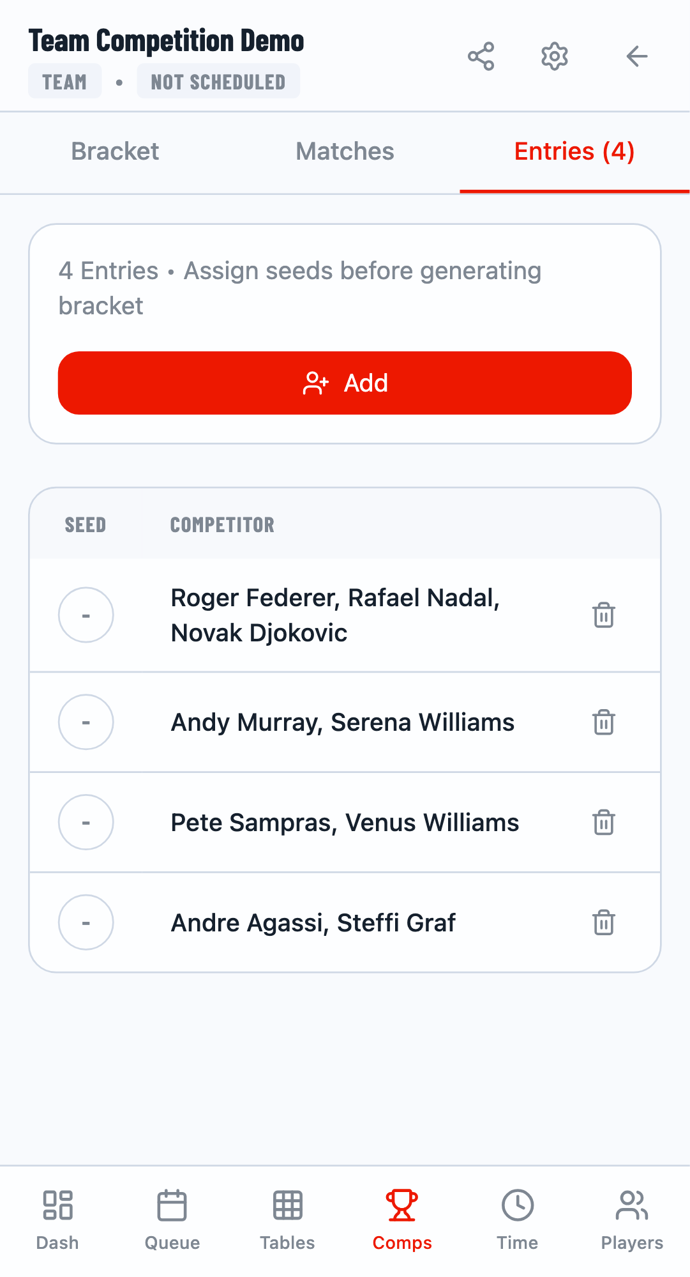Screen dimensions: 690x1277
Task: Delete Andy Murray, Serena Williams entry
Action: pyautogui.click(x=603, y=723)
